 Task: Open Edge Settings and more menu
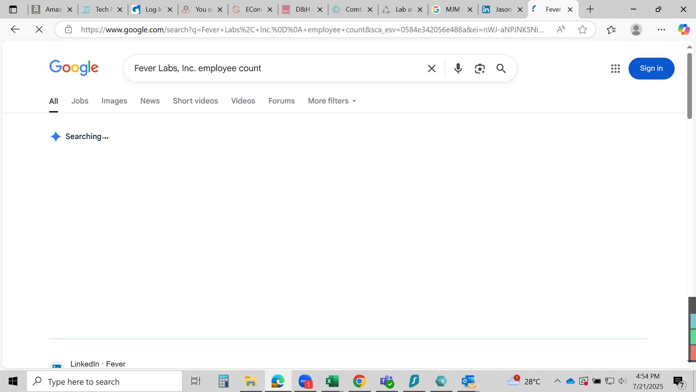coord(661,29)
